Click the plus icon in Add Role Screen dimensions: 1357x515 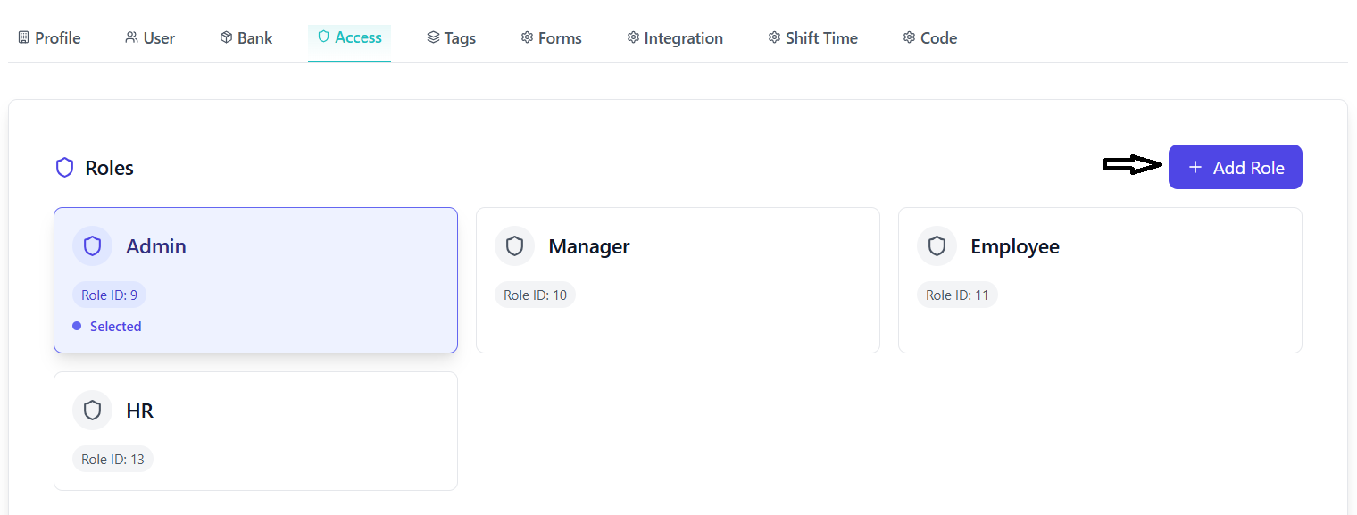pos(1195,167)
